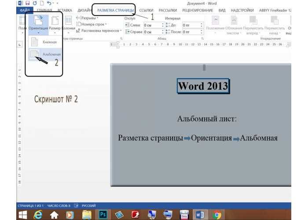
Task: Expand the Quick Access Toolbar customize arrow
Action: coord(57,3)
